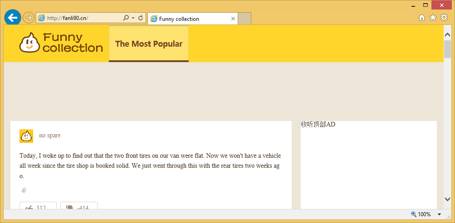Click the tag icon below the post

[x=24, y=190]
